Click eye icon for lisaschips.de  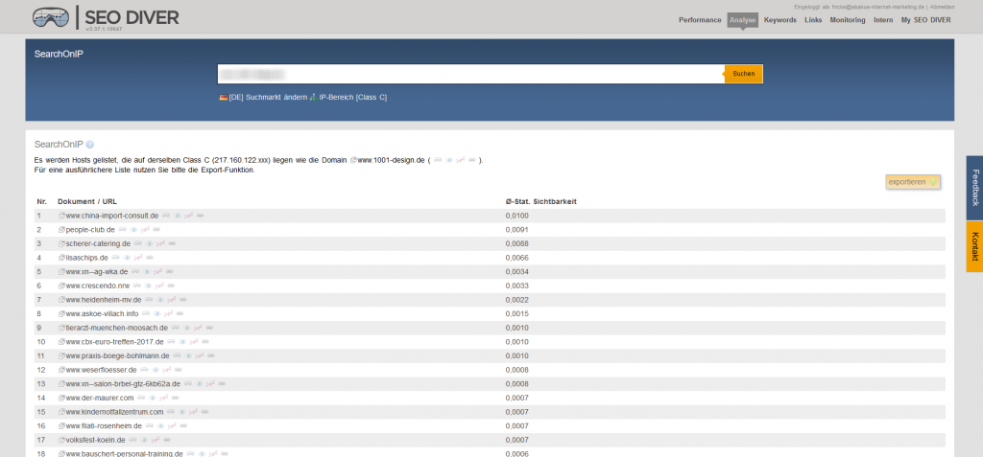tap(127, 258)
